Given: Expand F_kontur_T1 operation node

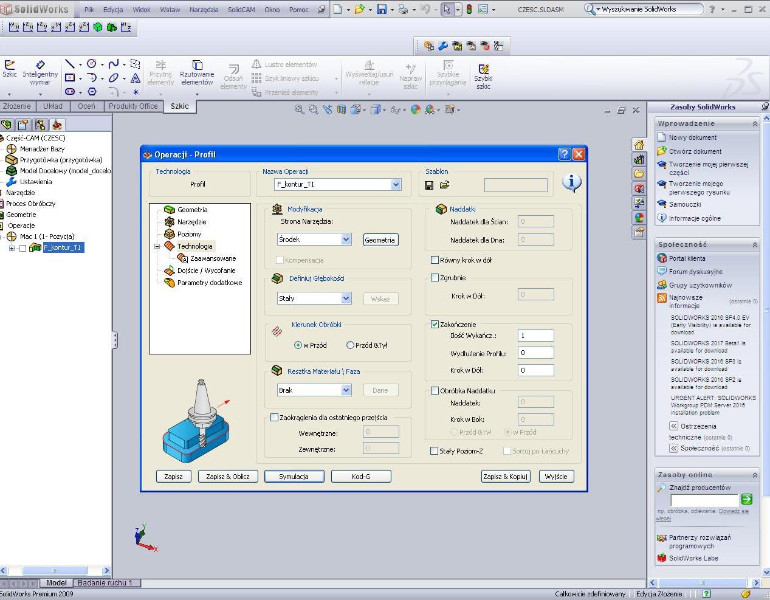Looking at the screenshot, I should point(12,248).
